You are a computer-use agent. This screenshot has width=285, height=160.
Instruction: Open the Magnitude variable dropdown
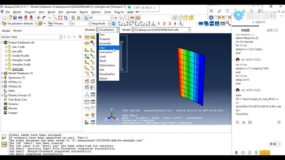(x=109, y=24)
